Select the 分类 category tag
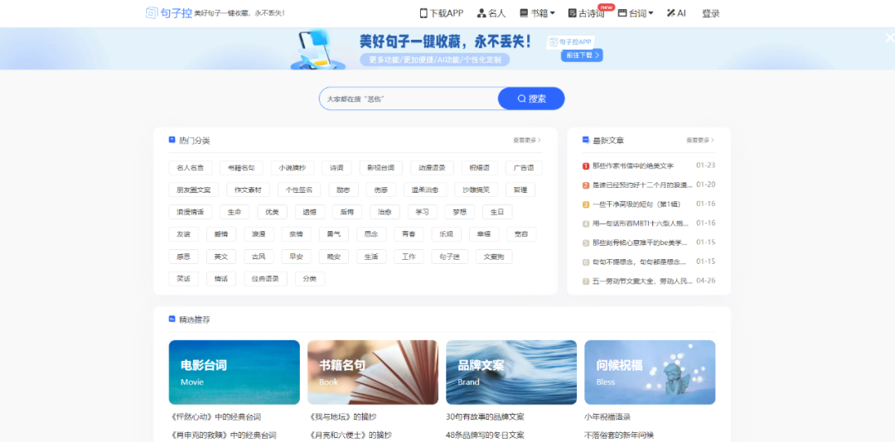The image size is (895, 442). click(310, 279)
